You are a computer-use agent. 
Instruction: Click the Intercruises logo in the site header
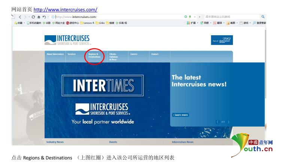pos(68,40)
